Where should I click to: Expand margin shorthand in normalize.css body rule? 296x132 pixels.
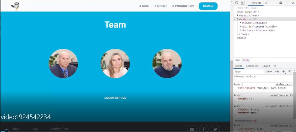(x=249, y=99)
